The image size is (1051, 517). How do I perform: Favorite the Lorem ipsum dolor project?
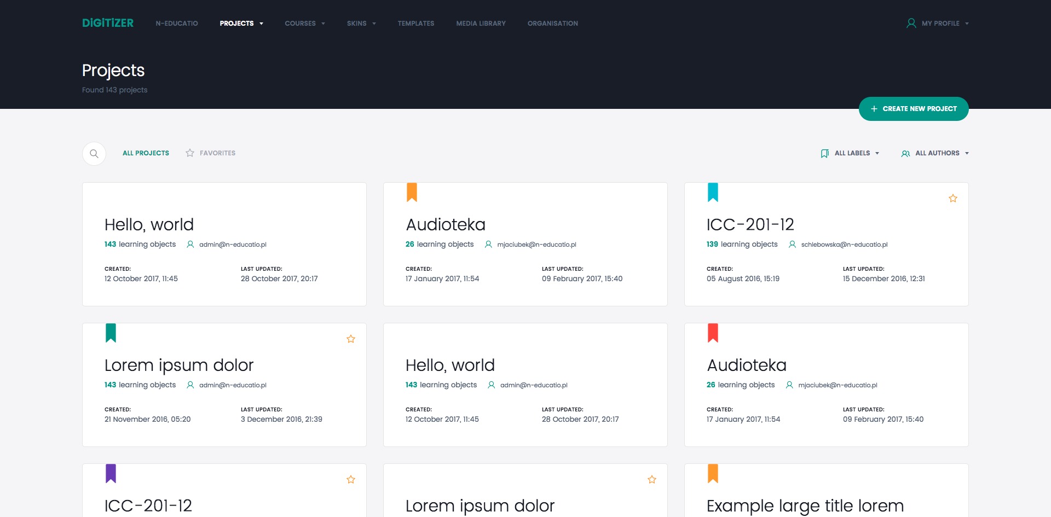pyautogui.click(x=351, y=339)
